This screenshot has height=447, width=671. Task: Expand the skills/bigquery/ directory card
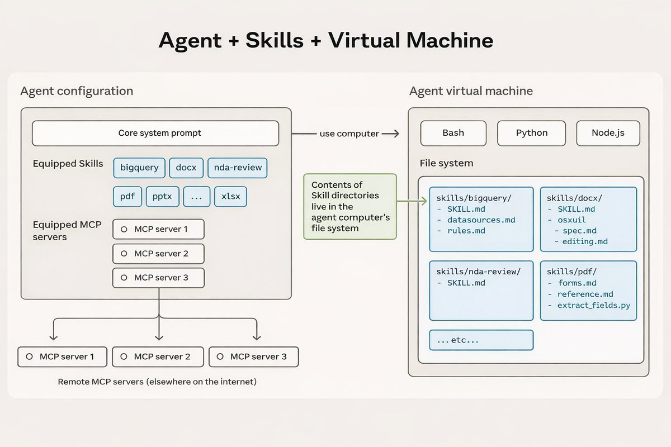click(481, 218)
